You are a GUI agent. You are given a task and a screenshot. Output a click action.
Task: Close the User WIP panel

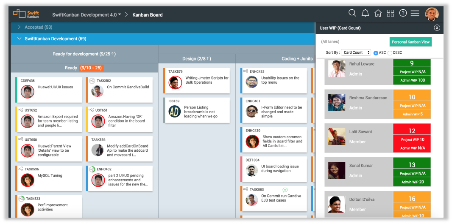pos(437,28)
